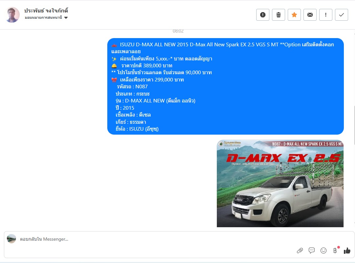Screen dimensions: 355x263
Task: Open saved replies speech-bubble icon
Action: click(312, 251)
